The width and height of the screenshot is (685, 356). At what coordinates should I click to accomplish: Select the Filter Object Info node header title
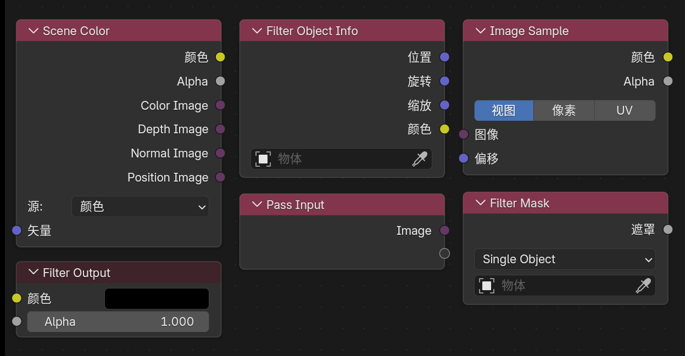click(312, 31)
